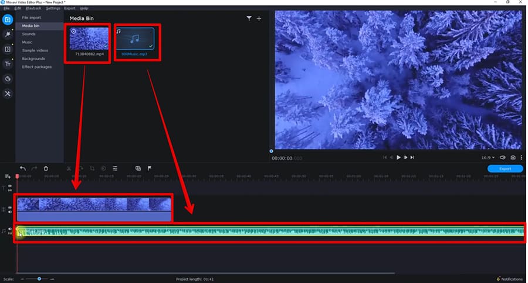Toggle visibility eye on the title track
The height and width of the screenshot is (283, 528).
[10, 186]
